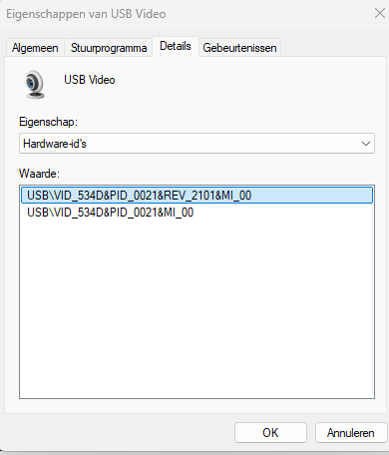
Task: Click the USB Video device name text
Action: (x=90, y=80)
